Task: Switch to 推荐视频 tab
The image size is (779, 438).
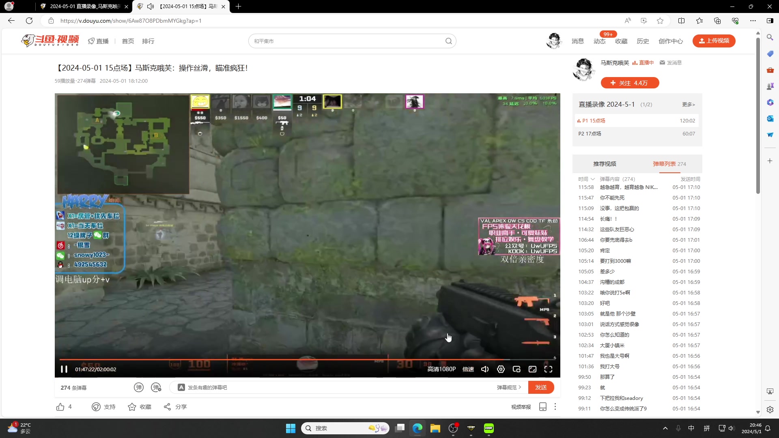Action: point(605,164)
